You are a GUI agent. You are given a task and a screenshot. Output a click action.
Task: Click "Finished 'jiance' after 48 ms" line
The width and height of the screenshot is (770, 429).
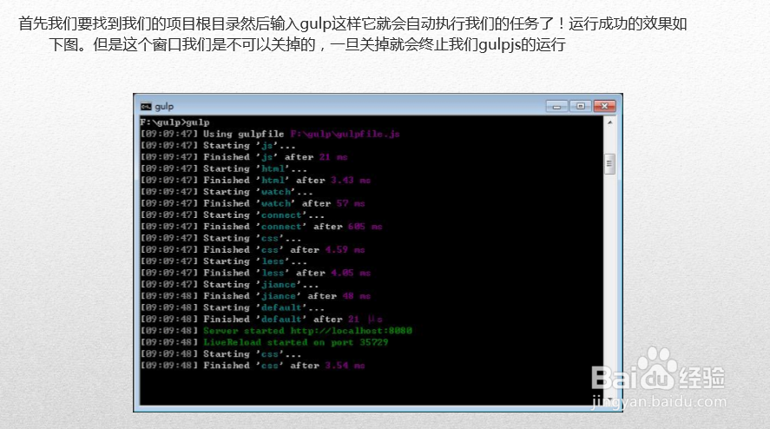[255, 296]
